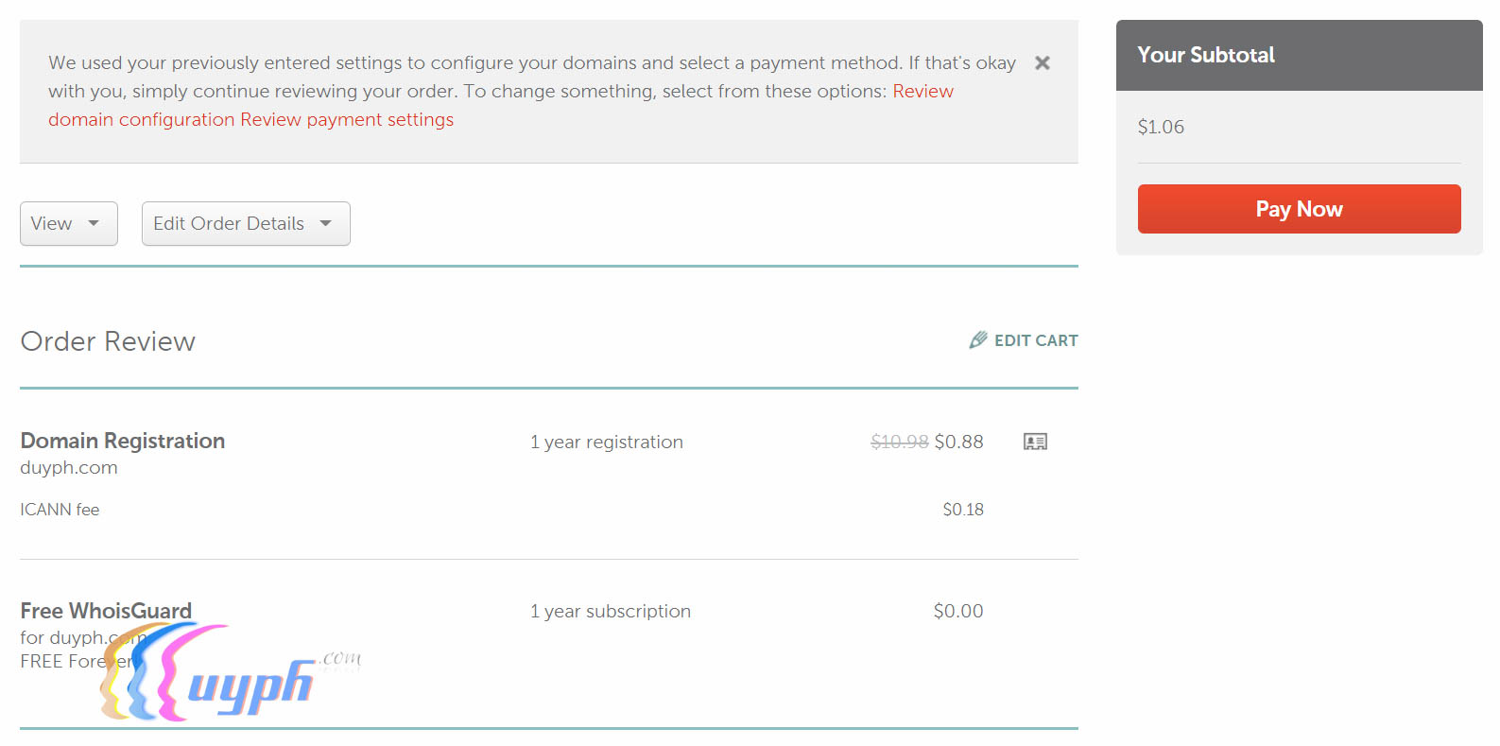The width and height of the screenshot is (1500, 746).
Task: Expand the View dropdown
Action: pos(68,224)
